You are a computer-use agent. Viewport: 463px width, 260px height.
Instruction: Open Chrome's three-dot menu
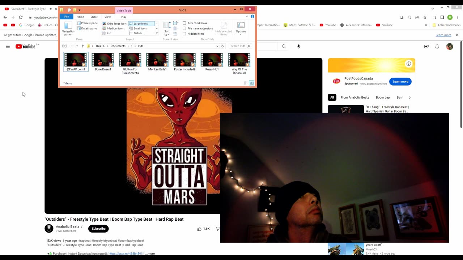(x=458, y=17)
